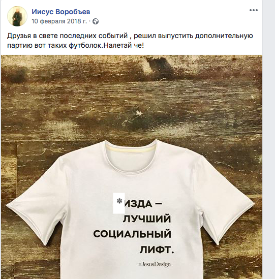Click the word ЛУЧШИЙ on the shirt
The height and width of the screenshot is (279, 275).
click(x=147, y=219)
